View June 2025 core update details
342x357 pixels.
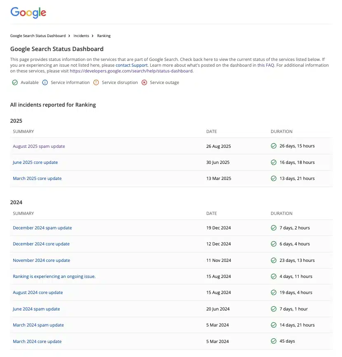coord(35,162)
